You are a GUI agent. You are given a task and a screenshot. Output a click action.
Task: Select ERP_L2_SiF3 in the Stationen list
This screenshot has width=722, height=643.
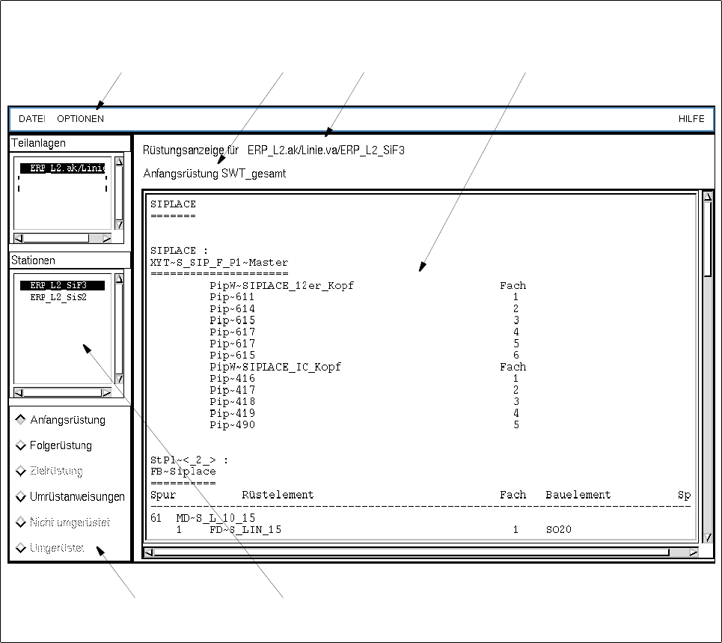coord(62,285)
